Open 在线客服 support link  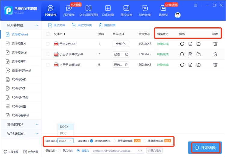pos(11,152)
